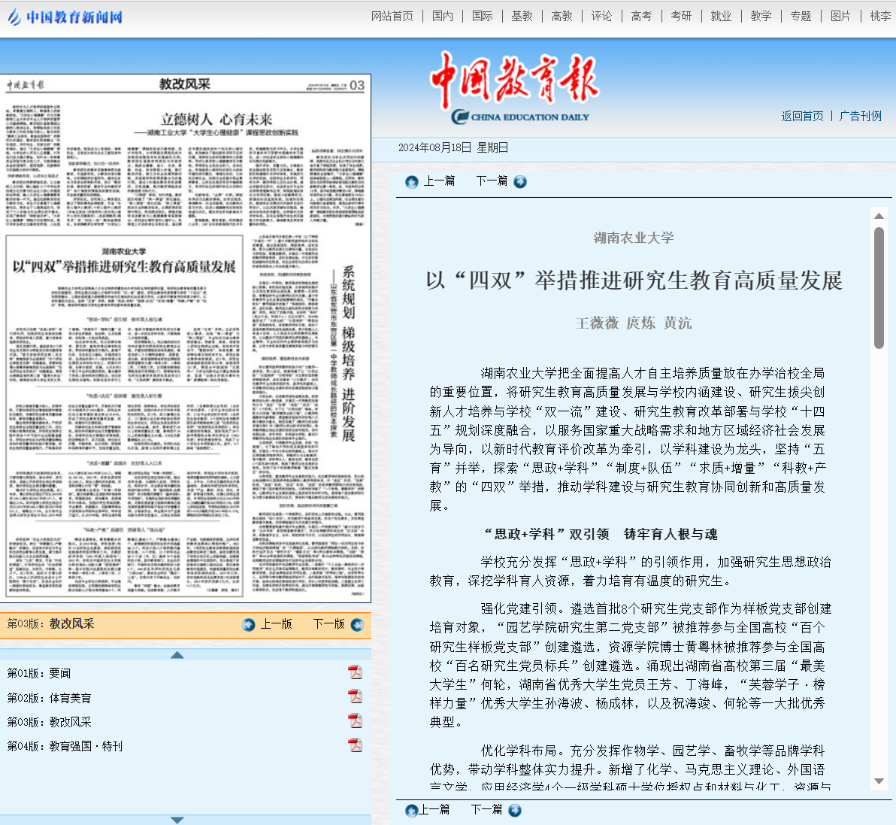
Task: Click the date 2024年08月18日 星期日
Action: [453, 147]
